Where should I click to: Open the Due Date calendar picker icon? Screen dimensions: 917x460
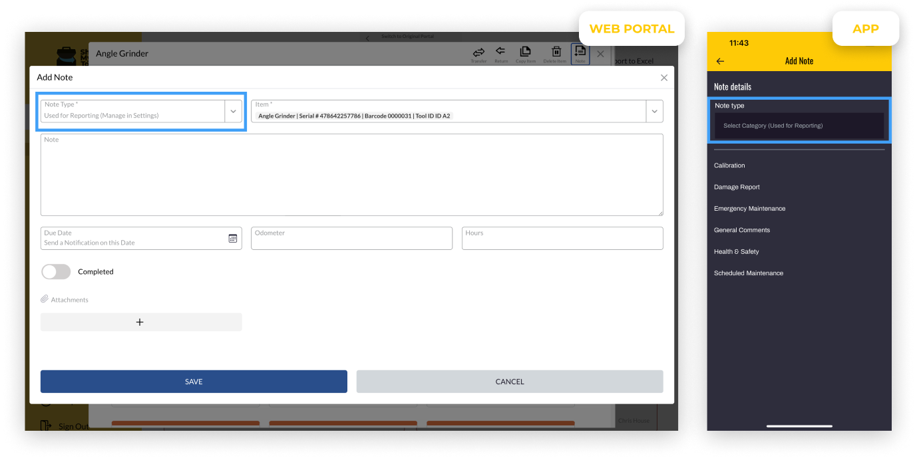(x=233, y=238)
